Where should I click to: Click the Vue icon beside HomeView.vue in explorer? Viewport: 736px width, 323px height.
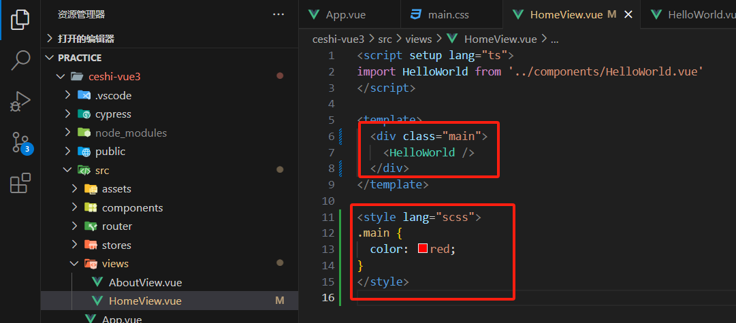[x=97, y=301]
